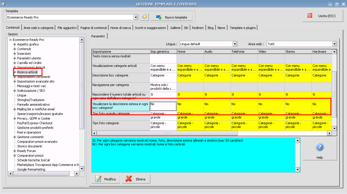Click the yellow folder icon beside Template dropdown

pos(145,17)
